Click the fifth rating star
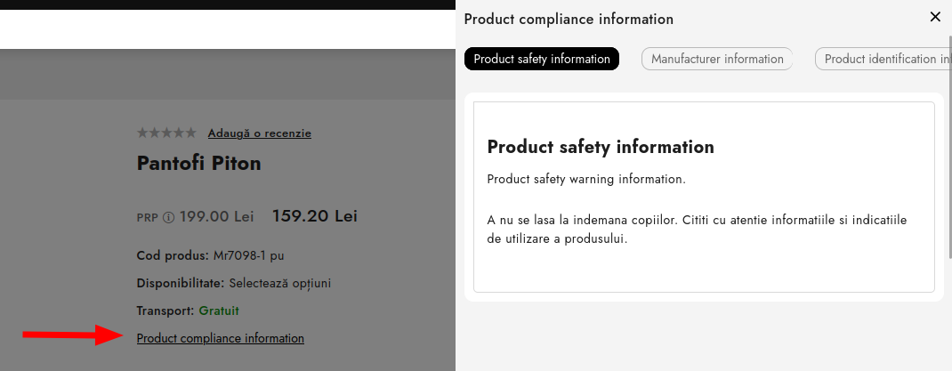 (x=190, y=133)
